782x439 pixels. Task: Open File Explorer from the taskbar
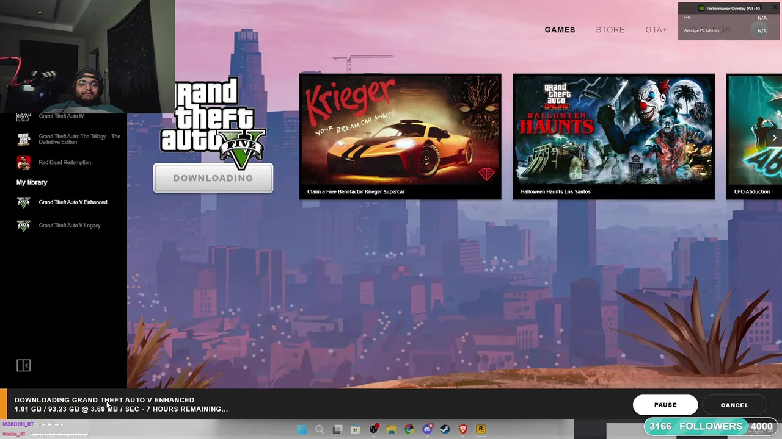point(391,429)
